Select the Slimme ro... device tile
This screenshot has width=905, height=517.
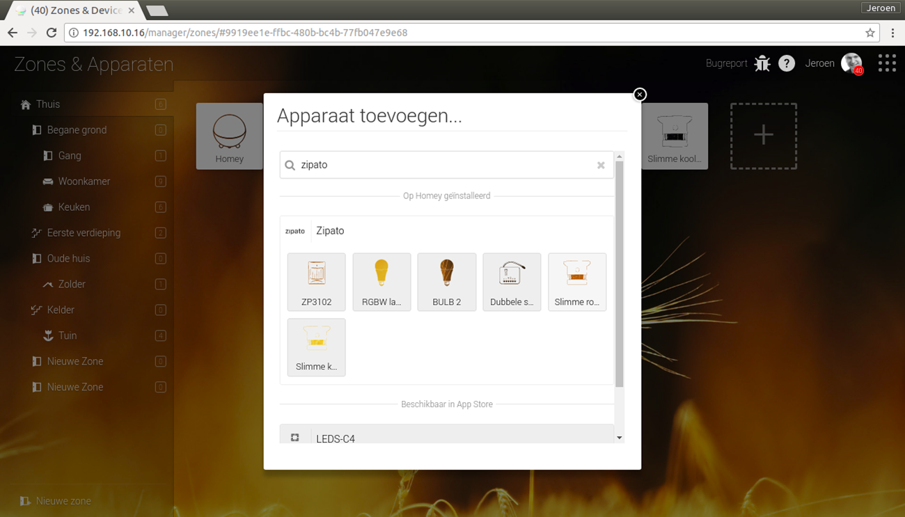click(x=577, y=281)
